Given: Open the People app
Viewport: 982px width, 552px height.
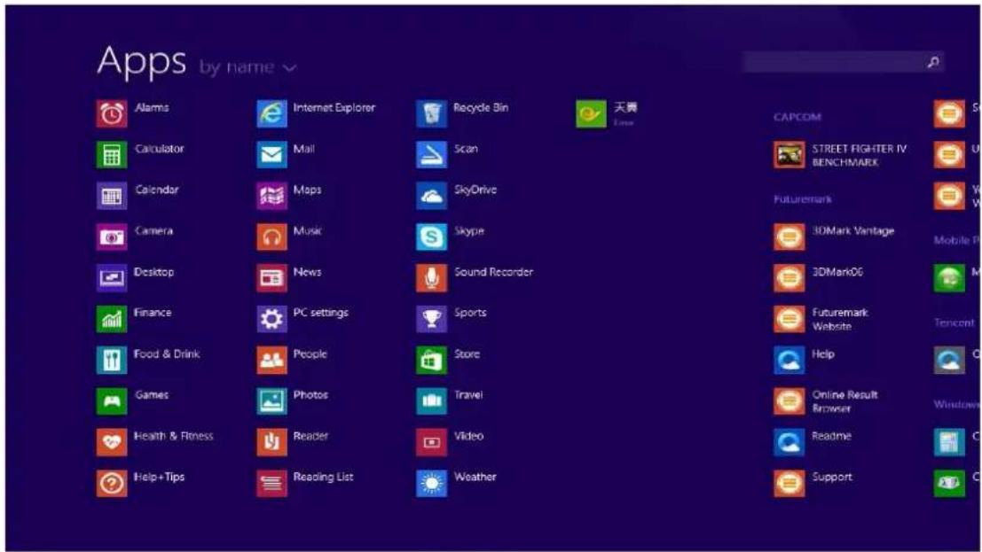Looking at the screenshot, I should coord(271,361).
